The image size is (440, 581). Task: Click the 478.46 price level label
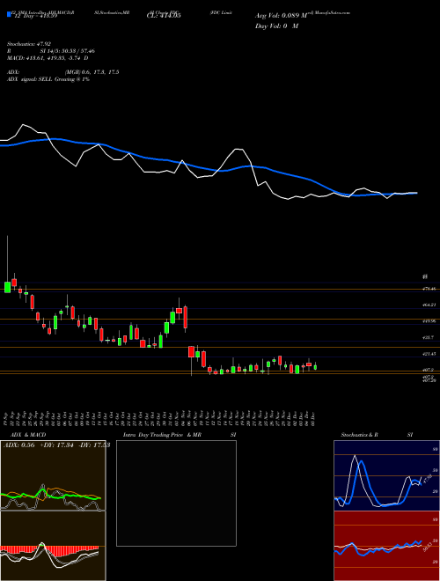coord(429,289)
